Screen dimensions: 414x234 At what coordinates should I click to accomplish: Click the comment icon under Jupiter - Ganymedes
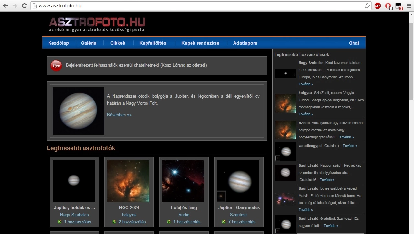pos(224,222)
